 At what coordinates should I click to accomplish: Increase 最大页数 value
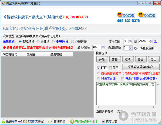(x=103, y=46)
